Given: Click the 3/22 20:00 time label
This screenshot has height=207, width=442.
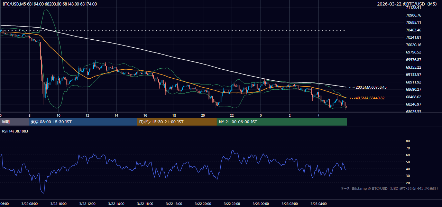Looking at the screenshot, I should pos(203,204).
